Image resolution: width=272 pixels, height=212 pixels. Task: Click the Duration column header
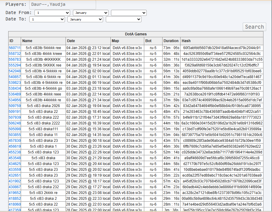click(171, 41)
